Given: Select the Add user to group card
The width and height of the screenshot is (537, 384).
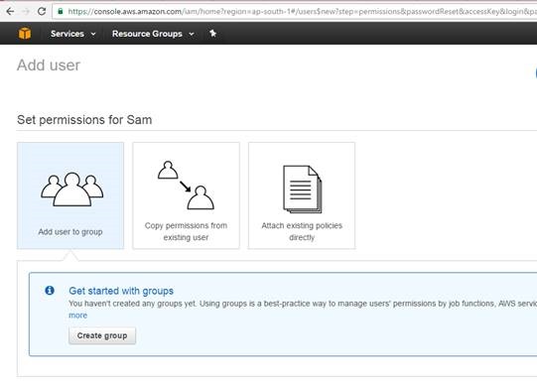Looking at the screenshot, I should point(70,195).
